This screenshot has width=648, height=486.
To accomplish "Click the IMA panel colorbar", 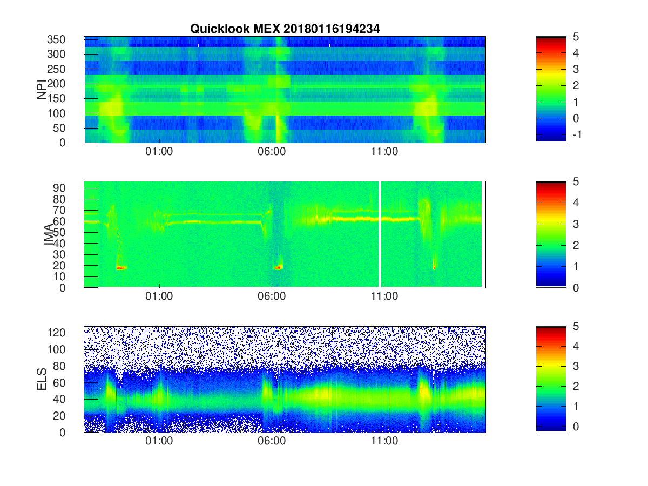I will (551, 234).
